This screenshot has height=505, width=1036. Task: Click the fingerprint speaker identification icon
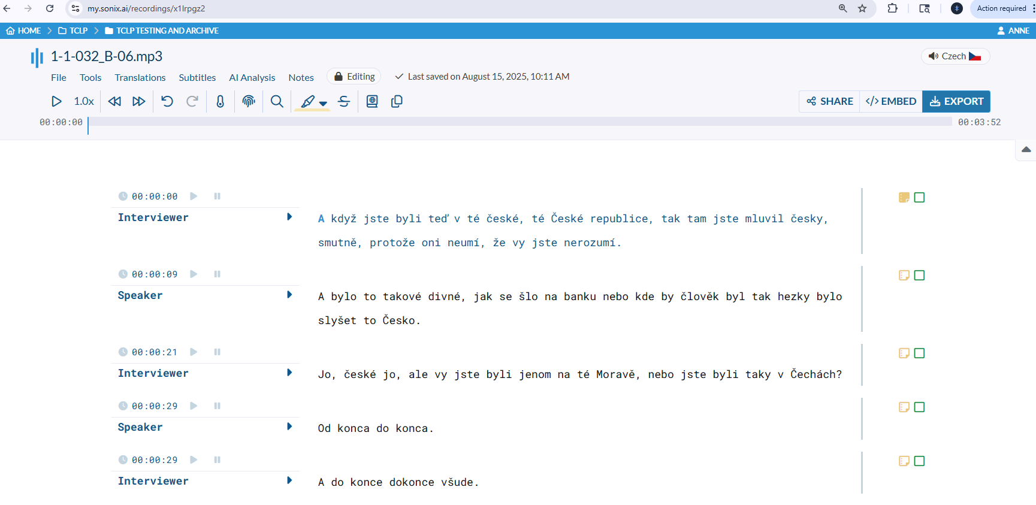(249, 101)
